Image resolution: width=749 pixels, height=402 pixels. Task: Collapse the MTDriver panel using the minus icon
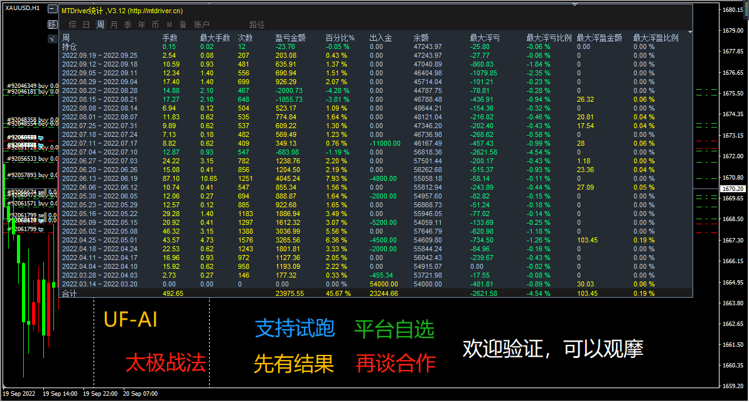[x=53, y=8]
